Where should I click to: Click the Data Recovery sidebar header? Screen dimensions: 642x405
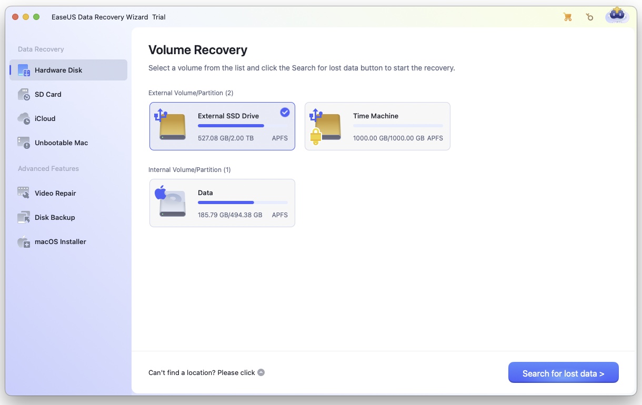[x=41, y=49]
